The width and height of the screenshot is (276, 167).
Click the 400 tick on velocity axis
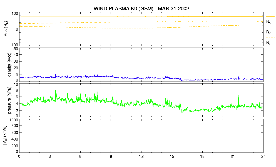coord(15,139)
